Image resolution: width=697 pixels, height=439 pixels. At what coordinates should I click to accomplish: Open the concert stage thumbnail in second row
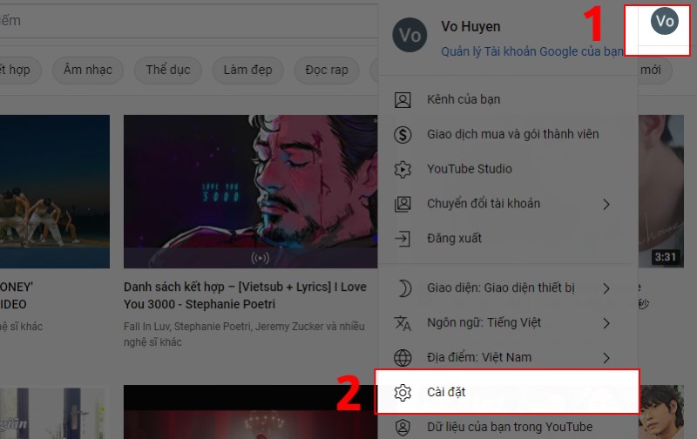point(250,412)
